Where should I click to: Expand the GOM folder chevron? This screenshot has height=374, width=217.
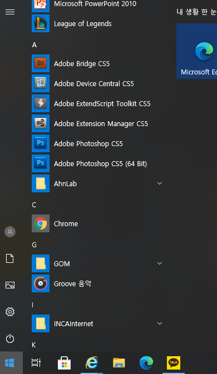[160, 263]
